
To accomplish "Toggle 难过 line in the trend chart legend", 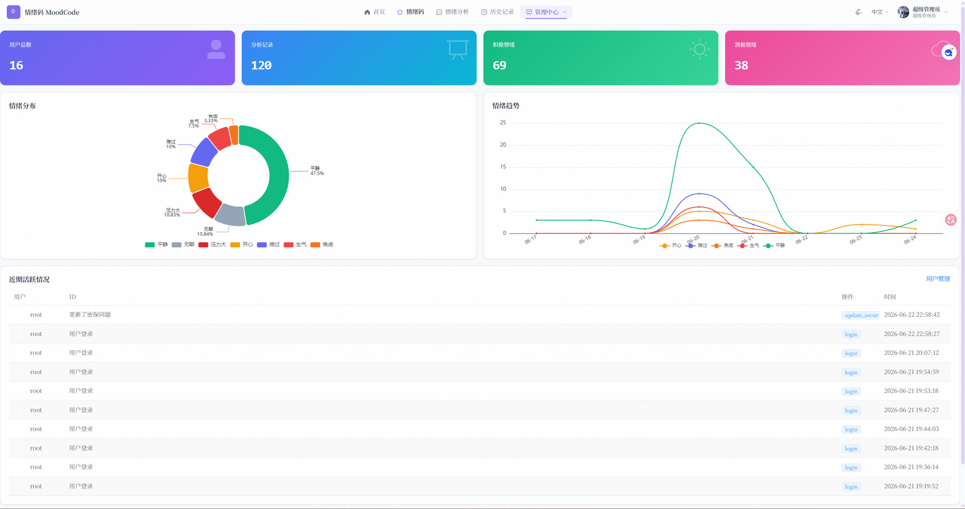I will tap(696, 246).
